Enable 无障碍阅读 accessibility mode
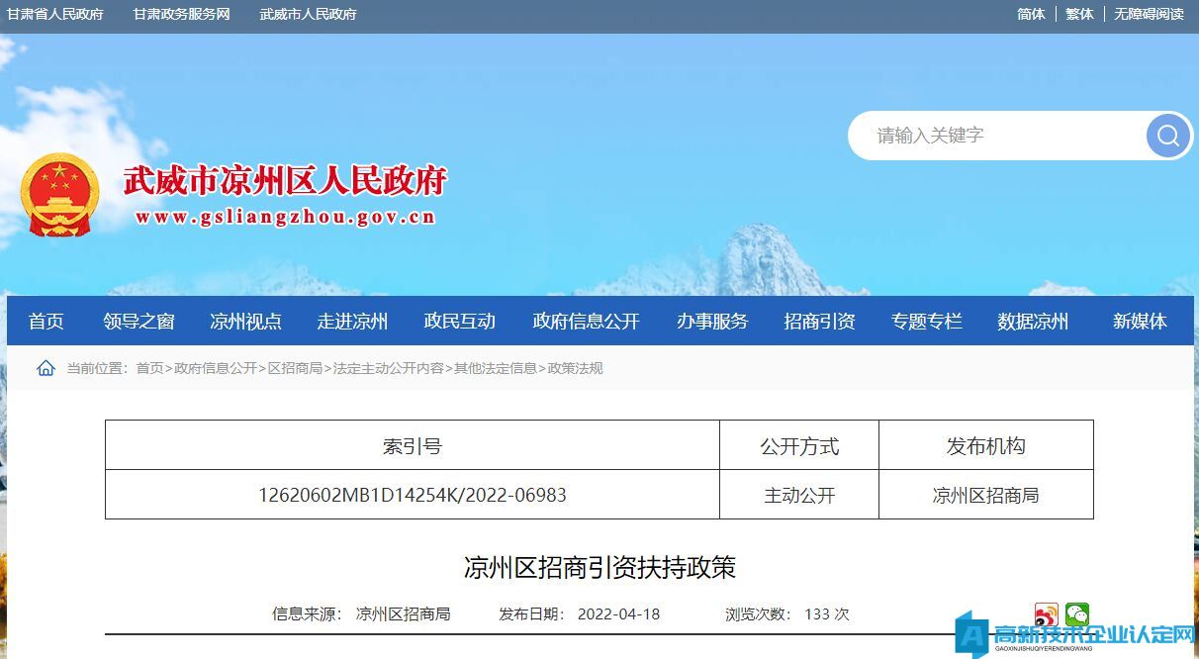The image size is (1199, 659). click(x=1149, y=14)
